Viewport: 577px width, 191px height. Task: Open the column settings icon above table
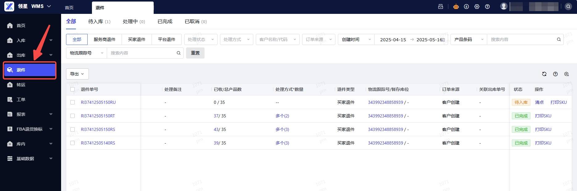pos(567,74)
